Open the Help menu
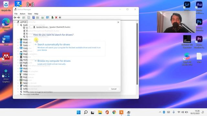 pyautogui.click(x=36, y=14)
